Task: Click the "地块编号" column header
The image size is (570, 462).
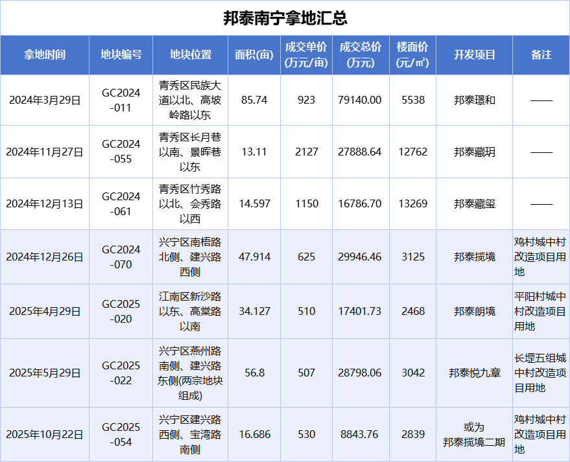Action: 121,55
